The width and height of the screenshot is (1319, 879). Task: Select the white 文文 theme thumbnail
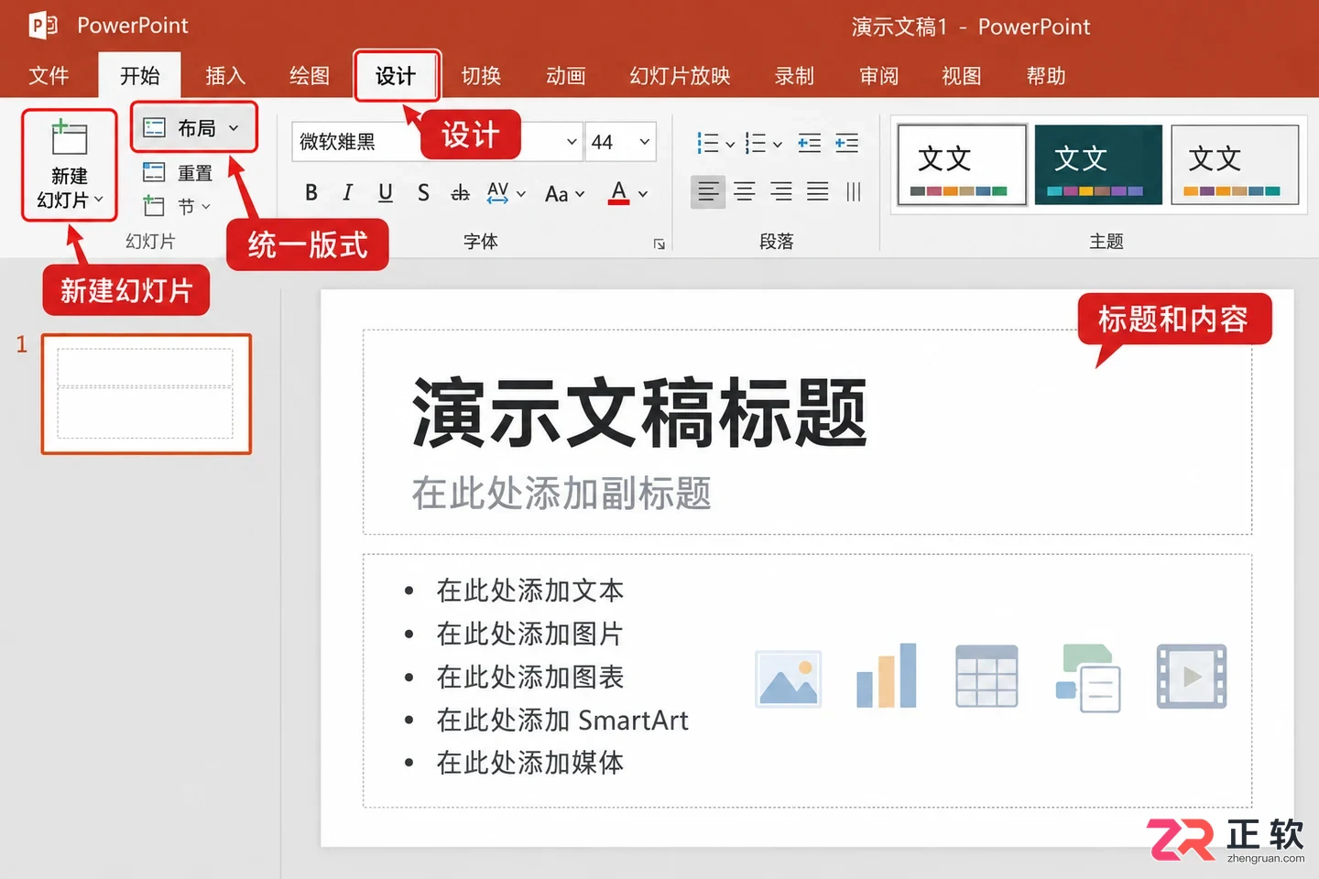click(x=962, y=165)
